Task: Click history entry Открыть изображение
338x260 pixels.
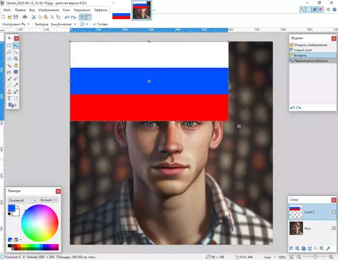Action: tap(312, 45)
